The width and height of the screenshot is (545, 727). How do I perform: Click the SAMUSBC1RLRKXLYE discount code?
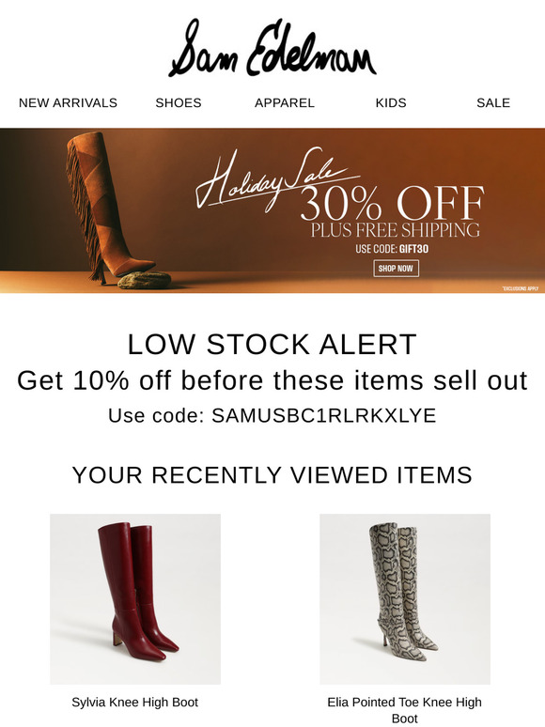point(324,415)
